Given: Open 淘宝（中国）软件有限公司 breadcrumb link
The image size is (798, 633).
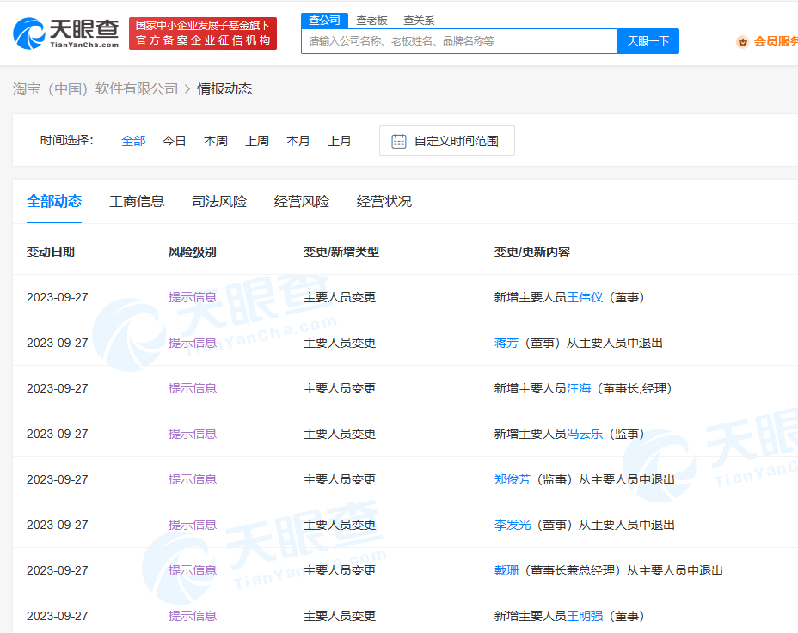Looking at the screenshot, I should coord(95,88).
